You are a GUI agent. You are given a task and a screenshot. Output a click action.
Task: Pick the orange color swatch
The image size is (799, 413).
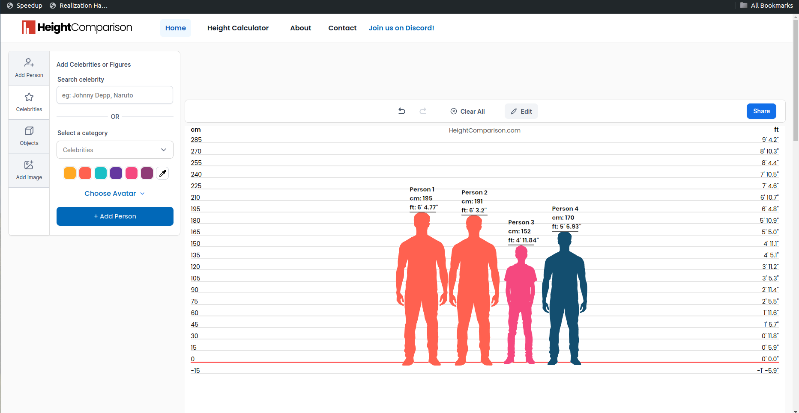pyautogui.click(x=70, y=173)
